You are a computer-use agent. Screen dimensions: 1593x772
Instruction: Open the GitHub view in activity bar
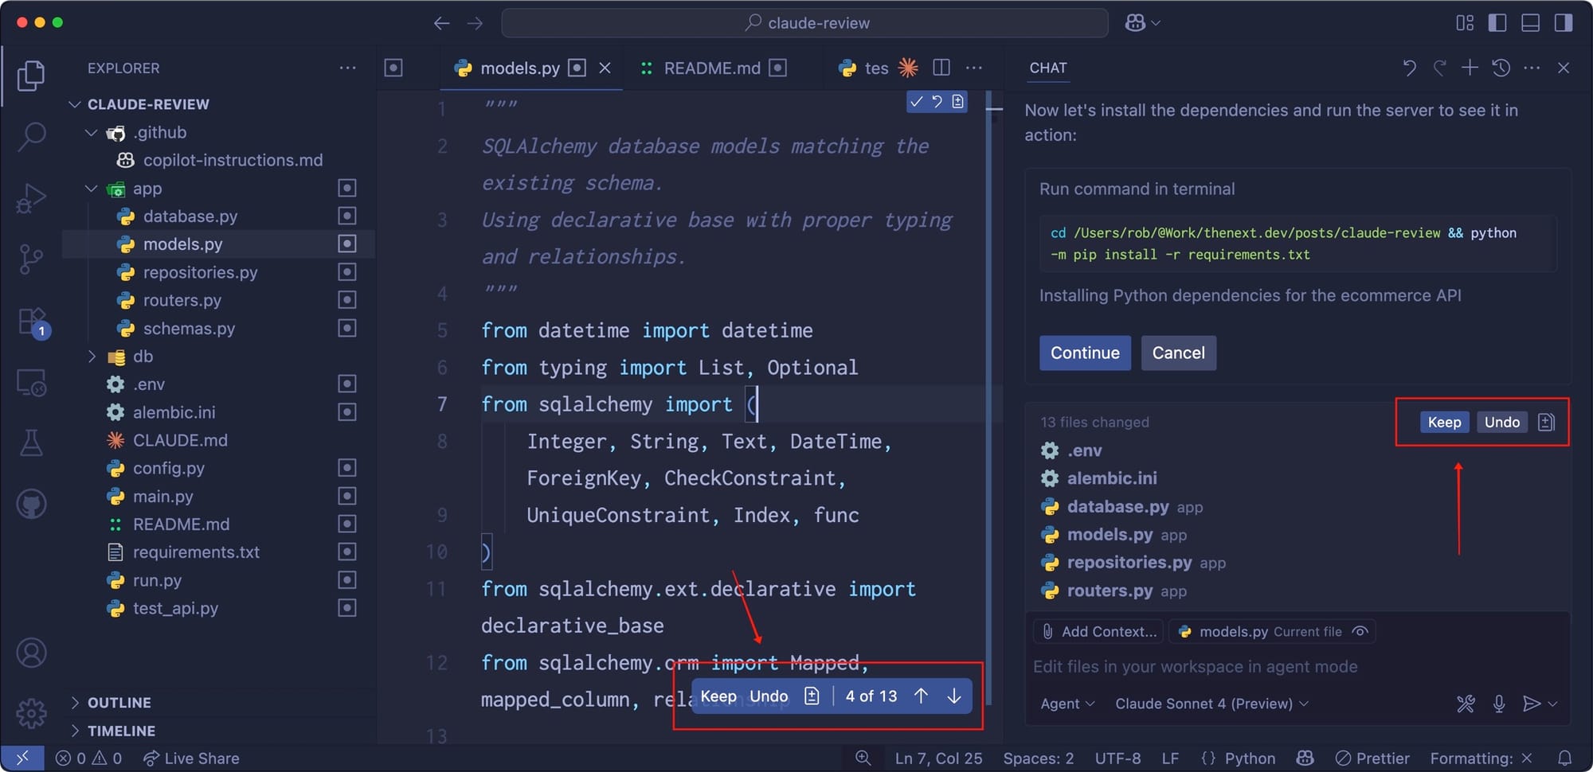click(x=31, y=504)
